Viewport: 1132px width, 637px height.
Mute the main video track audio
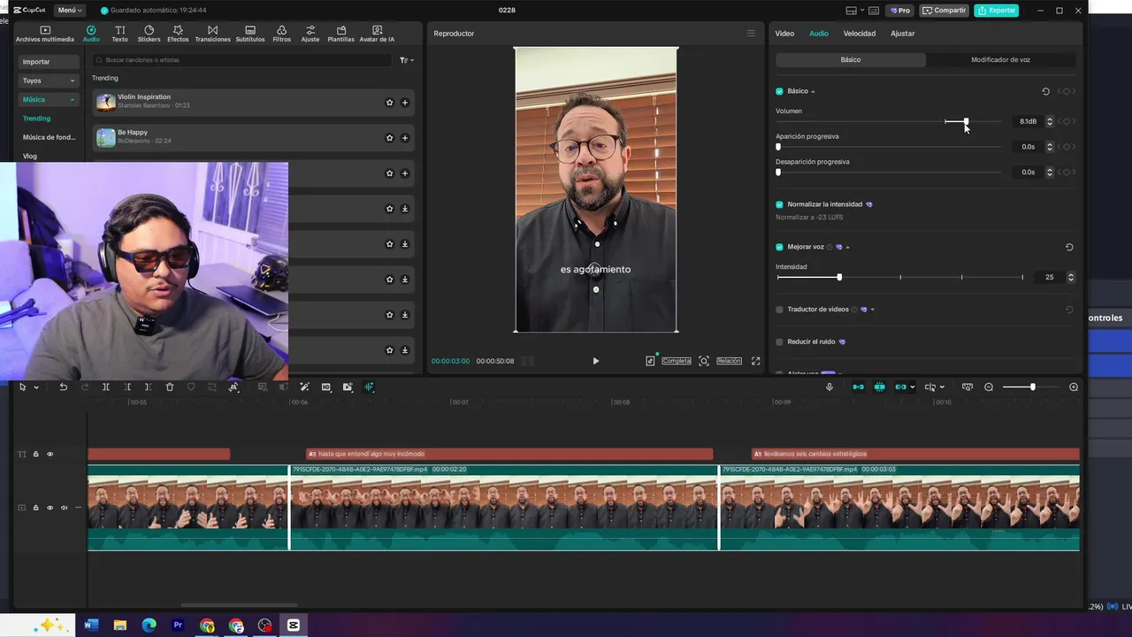[x=64, y=508]
